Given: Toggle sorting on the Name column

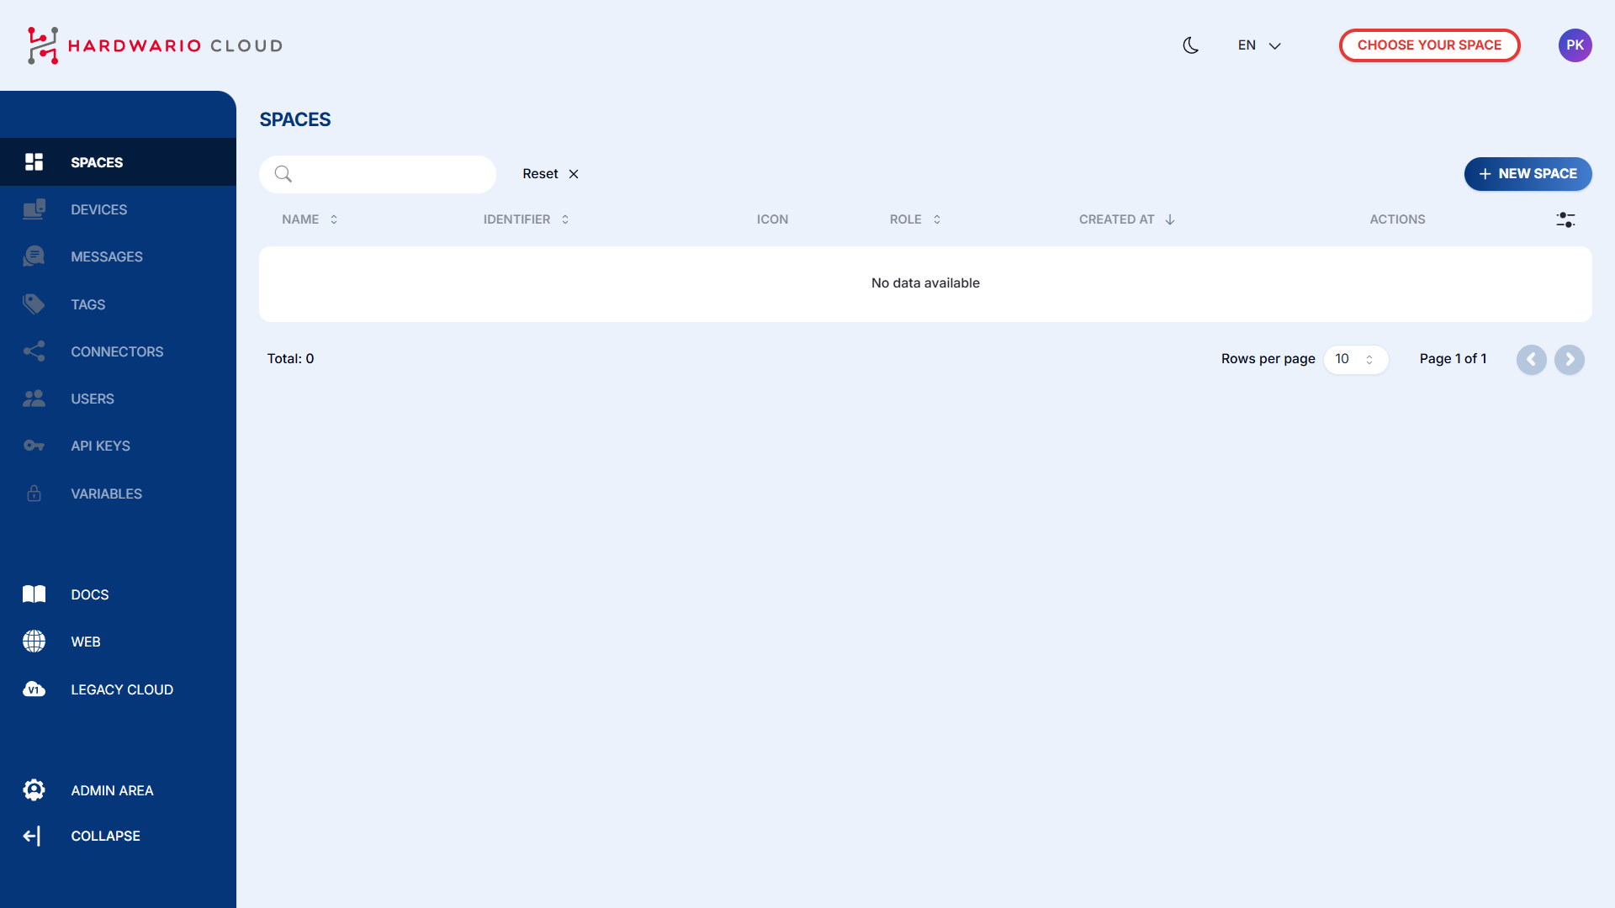Looking at the screenshot, I should tap(333, 219).
